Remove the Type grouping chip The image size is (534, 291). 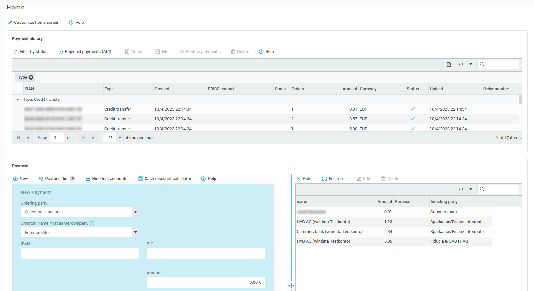tap(31, 77)
